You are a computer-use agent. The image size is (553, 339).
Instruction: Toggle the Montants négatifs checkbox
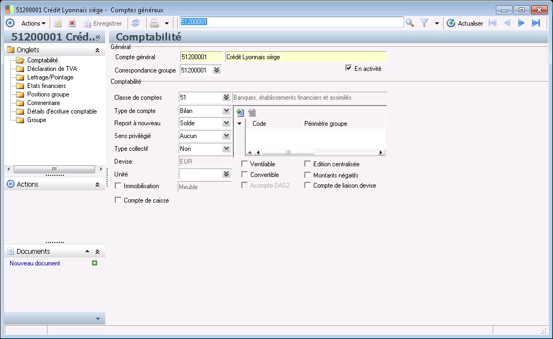point(307,175)
